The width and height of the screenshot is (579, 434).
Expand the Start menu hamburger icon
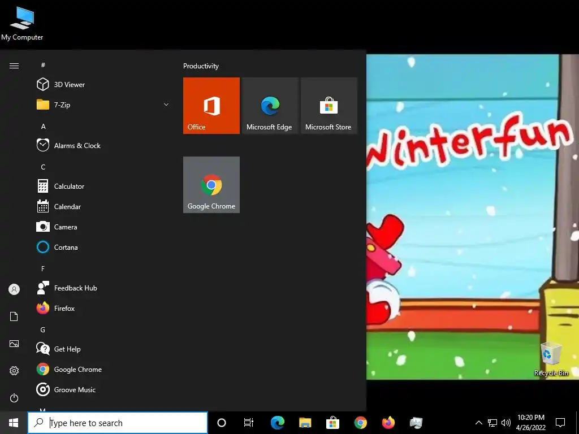coord(14,66)
